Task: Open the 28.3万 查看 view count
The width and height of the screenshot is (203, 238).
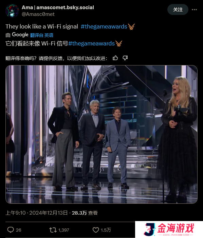Action: coord(85,213)
